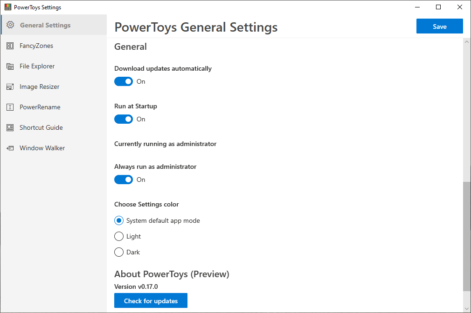Image resolution: width=471 pixels, height=313 pixels.
Task: Select System default app mode
Action: [119, 220]
